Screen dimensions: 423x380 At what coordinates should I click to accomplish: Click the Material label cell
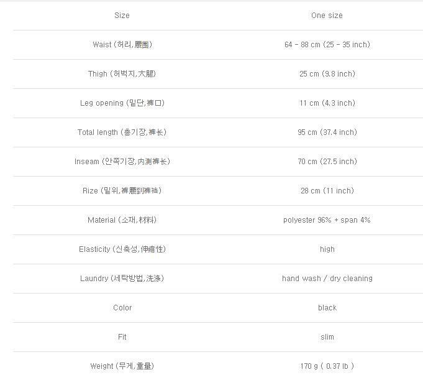[x=122, y=220]
